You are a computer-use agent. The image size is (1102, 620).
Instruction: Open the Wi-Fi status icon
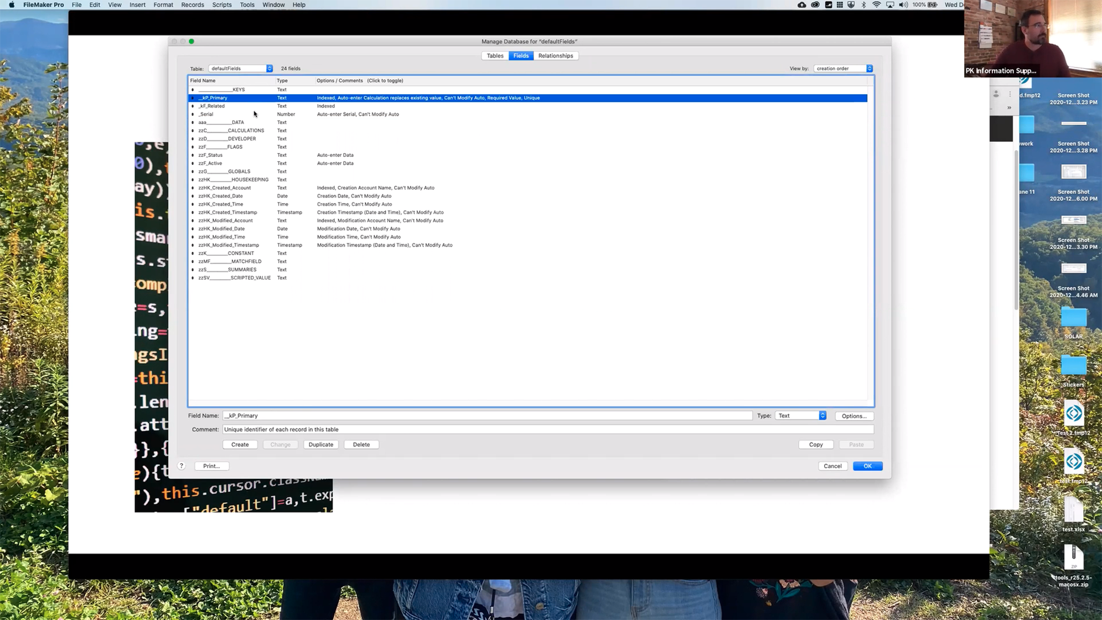click(x=876, y=4)
